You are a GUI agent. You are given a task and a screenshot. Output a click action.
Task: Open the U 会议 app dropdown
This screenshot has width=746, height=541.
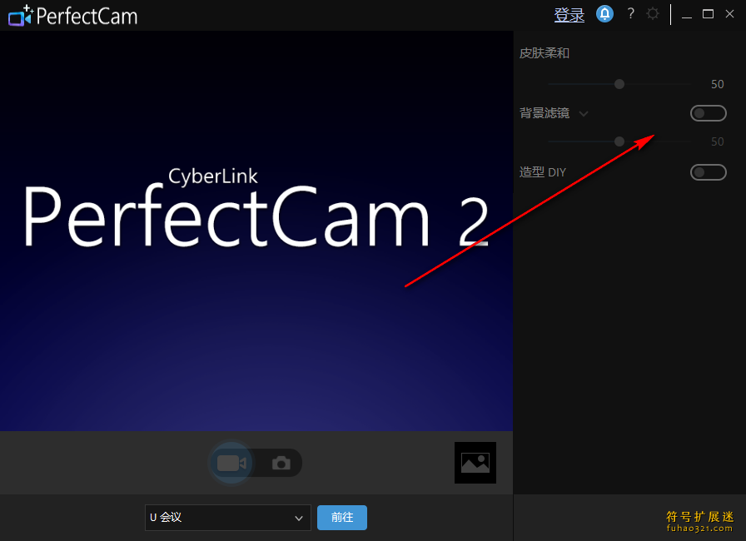(x=228, y=517)
